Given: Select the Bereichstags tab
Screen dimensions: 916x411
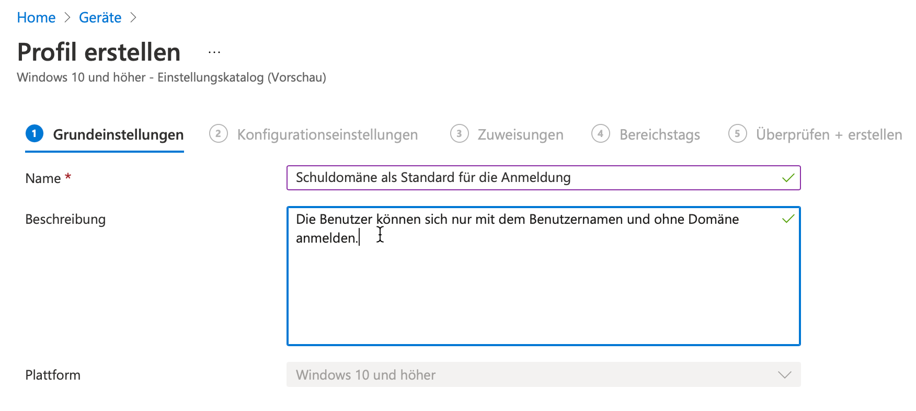Looking at the screenshot, I should 659,134.
